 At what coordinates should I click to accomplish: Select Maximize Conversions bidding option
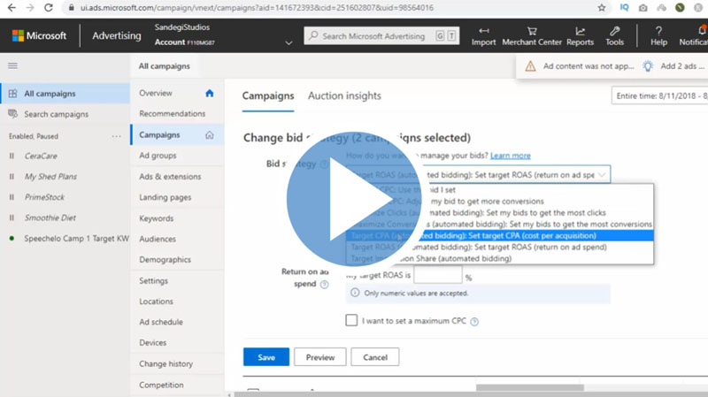click(500, 224)
